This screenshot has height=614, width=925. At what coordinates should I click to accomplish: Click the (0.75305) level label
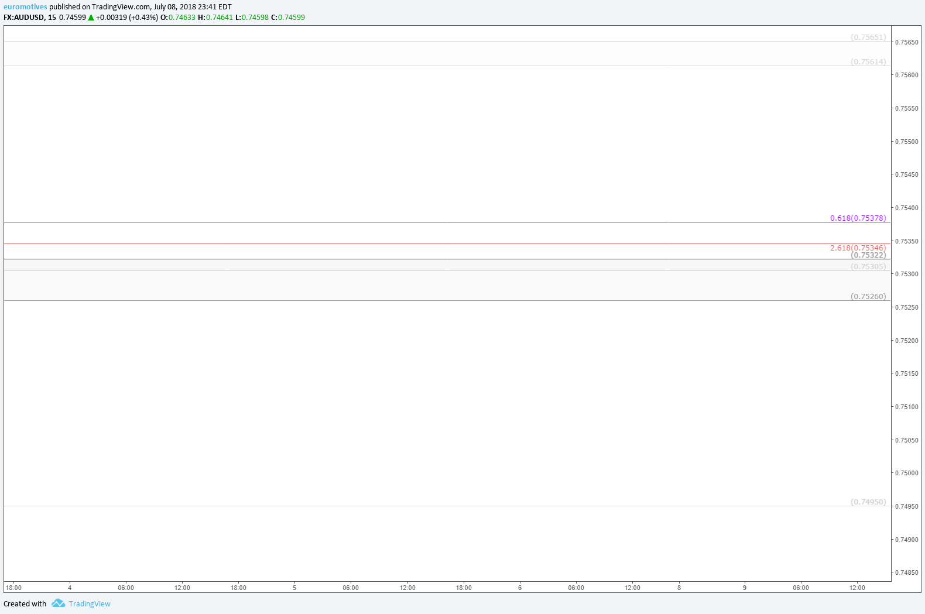pyautogui.click(x=868, y=267)
